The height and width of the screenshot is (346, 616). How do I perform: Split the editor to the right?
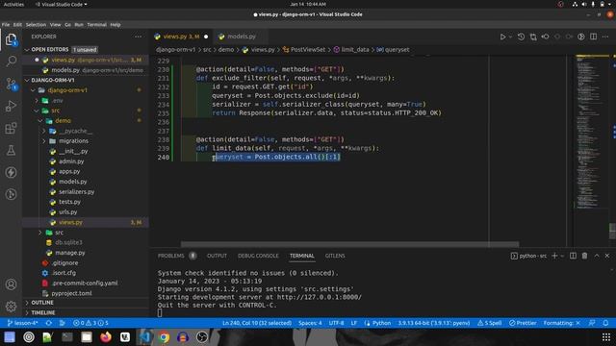tap(593, 37)
